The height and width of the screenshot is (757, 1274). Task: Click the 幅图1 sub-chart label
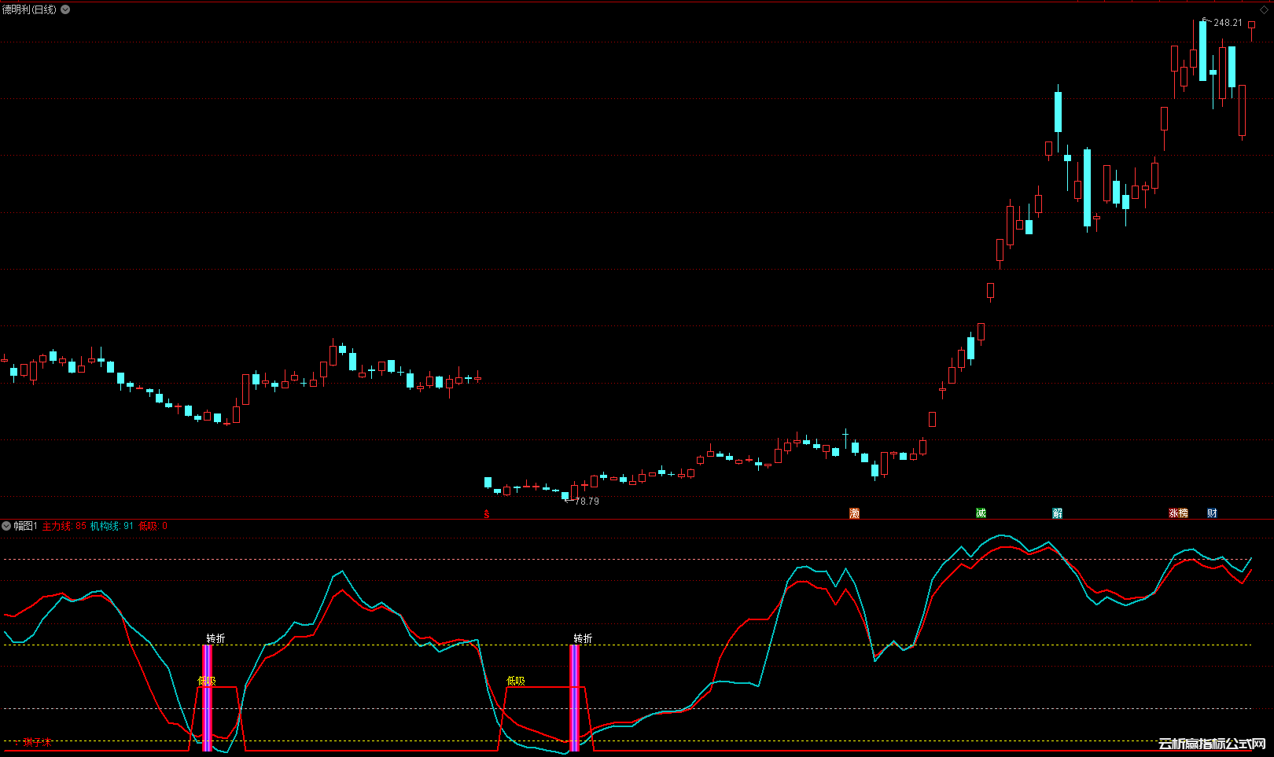coord(25,526)
